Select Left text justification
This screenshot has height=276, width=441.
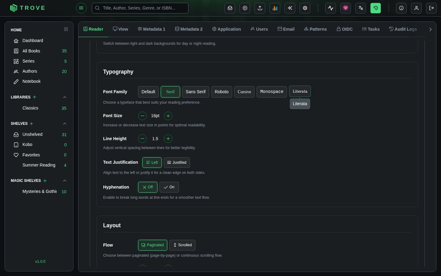(152, 163)
